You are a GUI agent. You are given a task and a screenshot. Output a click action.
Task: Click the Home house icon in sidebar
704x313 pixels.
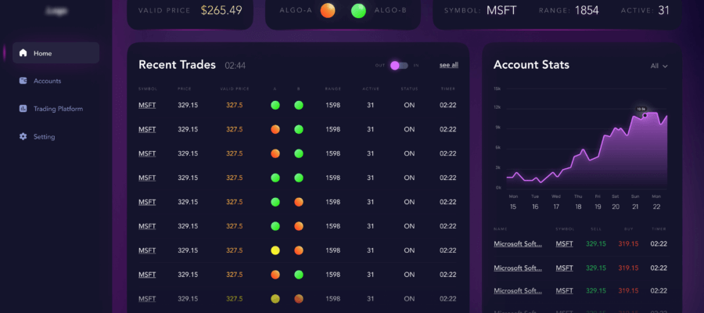pos(23,53)
